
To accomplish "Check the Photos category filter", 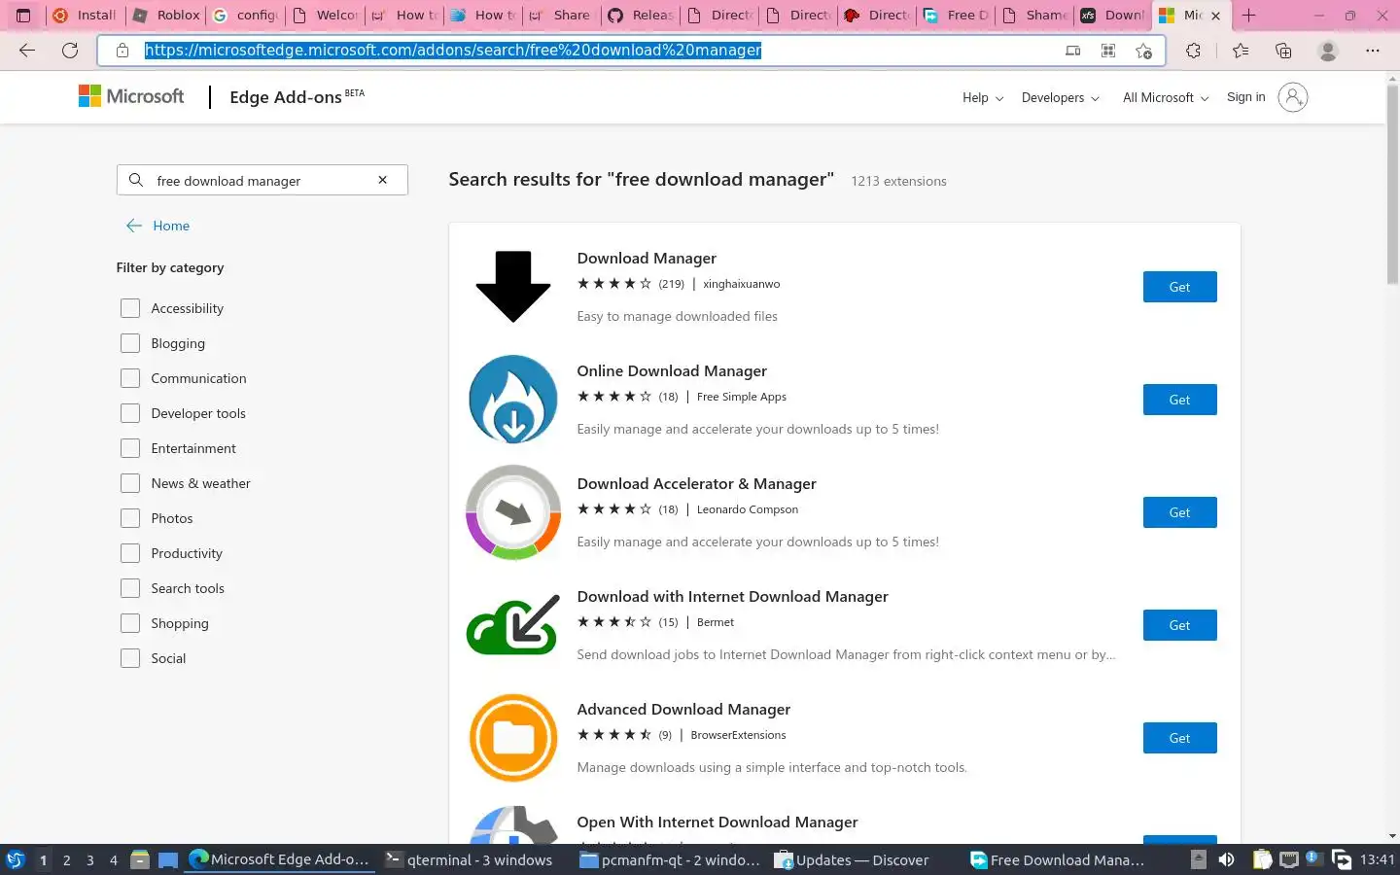I will coord(130,518).
